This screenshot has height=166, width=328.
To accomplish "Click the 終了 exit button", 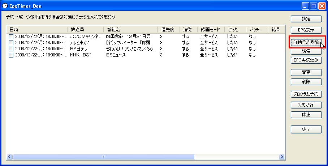I will pos(306,129).
